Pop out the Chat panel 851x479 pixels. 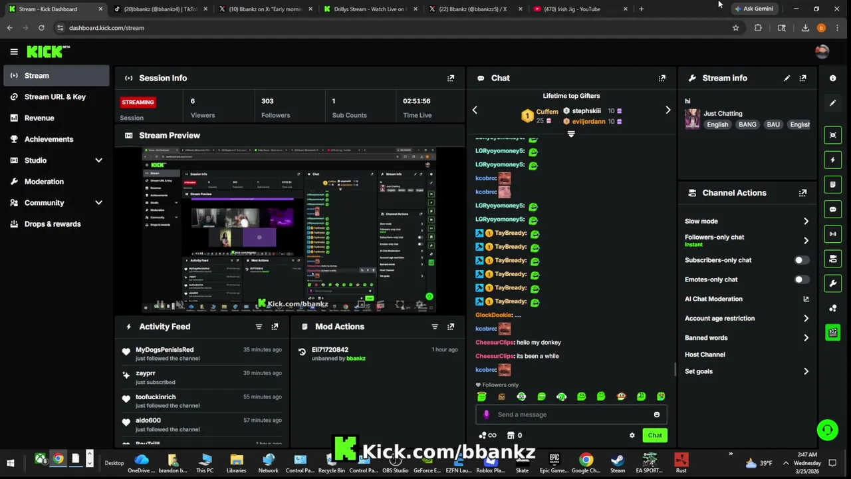662,78
